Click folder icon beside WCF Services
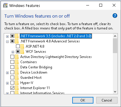Screen dimensions: 121x107 [22, 52]
